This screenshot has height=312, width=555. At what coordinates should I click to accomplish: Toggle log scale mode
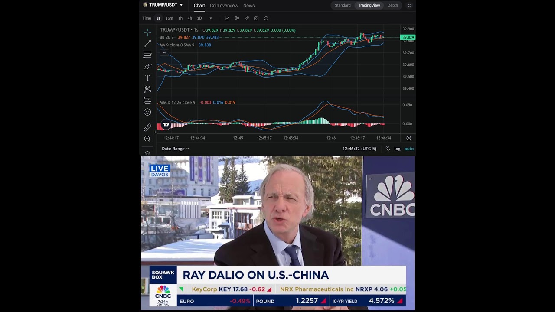coord(397,149)
